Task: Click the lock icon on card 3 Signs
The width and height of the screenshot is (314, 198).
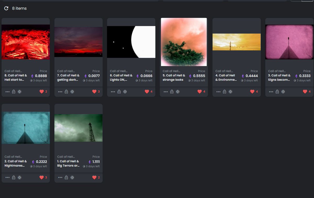Action: 277,92
